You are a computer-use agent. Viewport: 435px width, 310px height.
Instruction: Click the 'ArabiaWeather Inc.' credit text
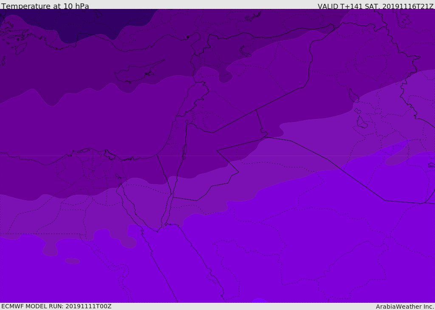pyautogui.click(x=404, y=307)
